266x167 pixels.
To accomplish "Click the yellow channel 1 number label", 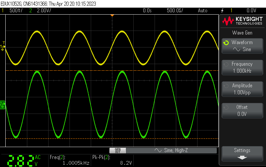I will tap(3, 11).
